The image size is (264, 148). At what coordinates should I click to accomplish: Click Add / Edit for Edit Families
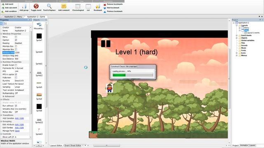[19, 128]
